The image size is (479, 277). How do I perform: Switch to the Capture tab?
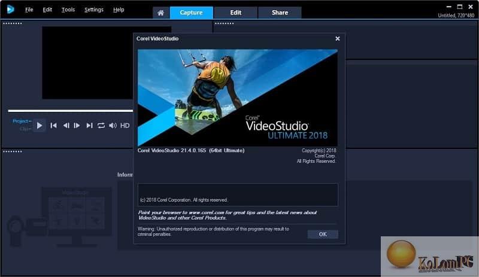click(x=191, y=13)
